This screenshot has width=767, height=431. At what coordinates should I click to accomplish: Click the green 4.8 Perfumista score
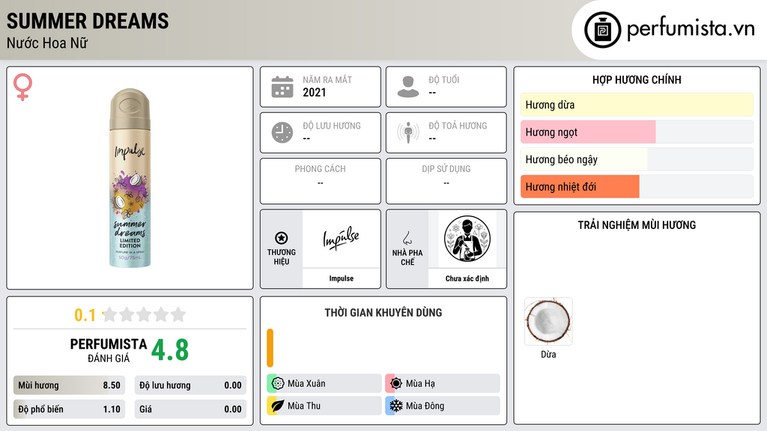click(x=170, y=350)
